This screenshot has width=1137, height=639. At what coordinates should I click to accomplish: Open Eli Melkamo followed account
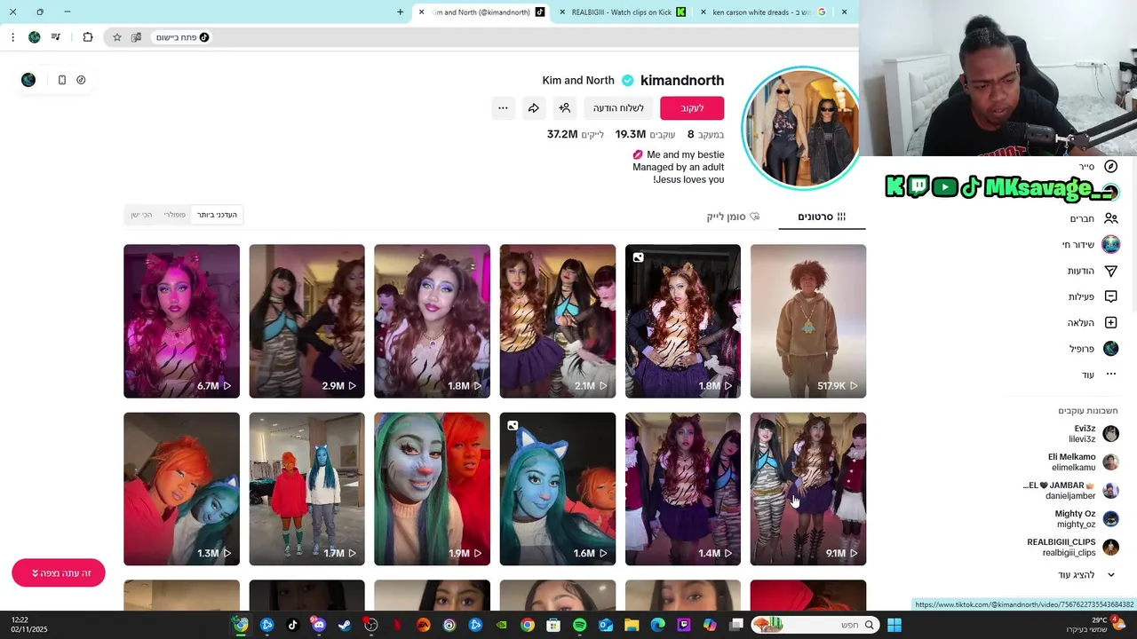[1084, 462]
